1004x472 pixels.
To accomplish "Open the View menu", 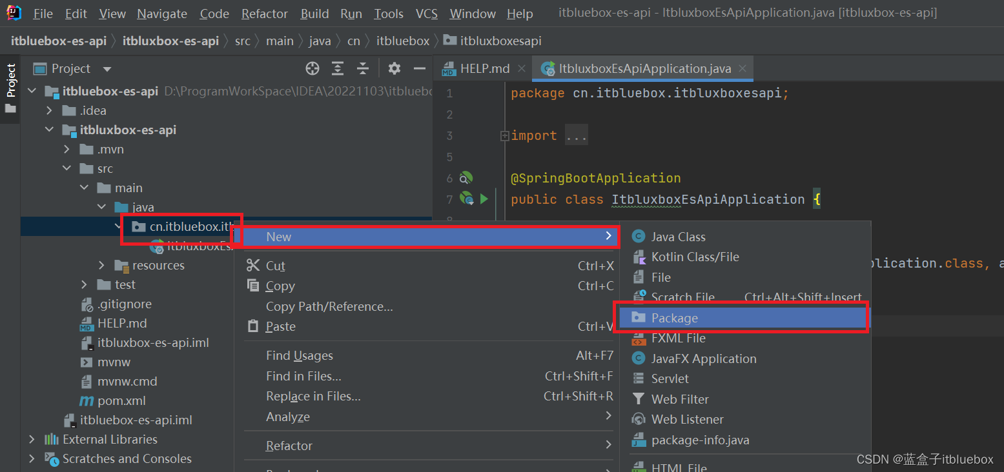I will (112, 14).
